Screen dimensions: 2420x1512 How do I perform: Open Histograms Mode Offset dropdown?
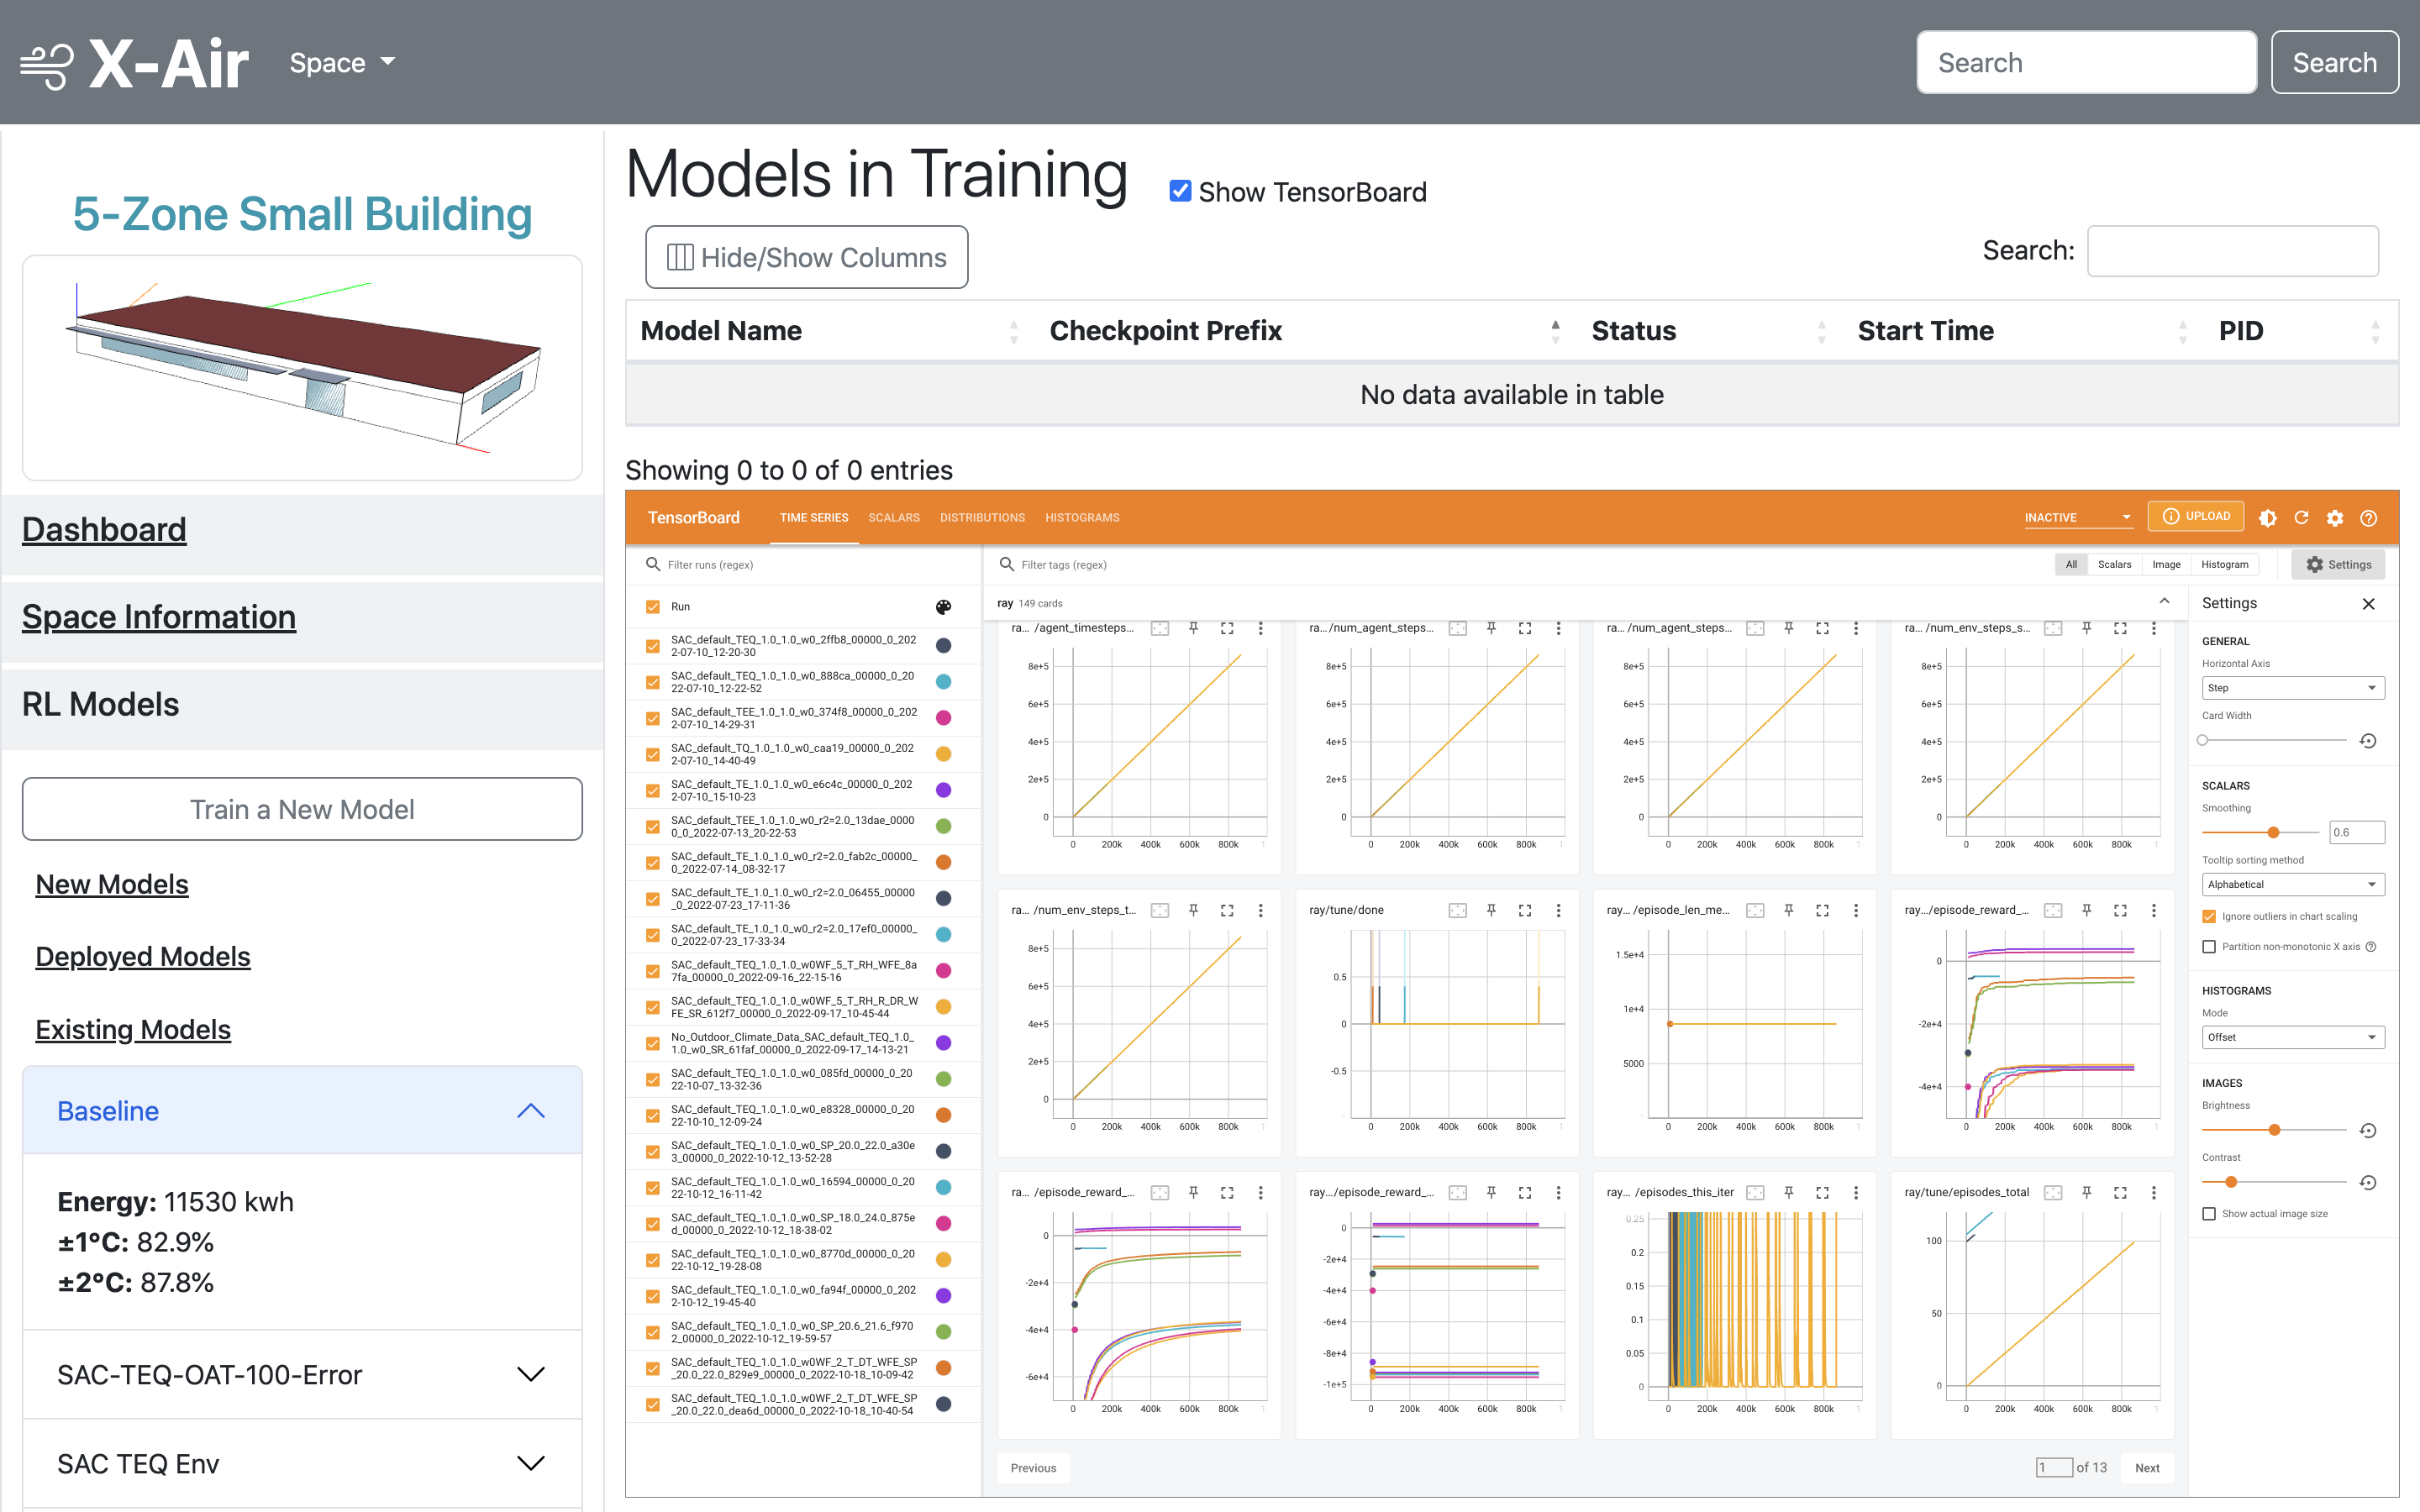(2292, 1037)
